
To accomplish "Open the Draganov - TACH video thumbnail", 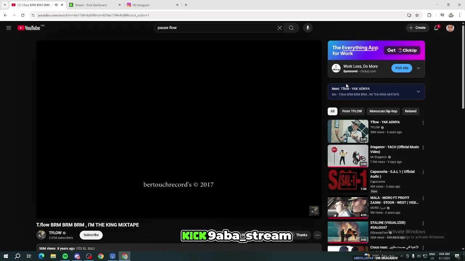I will 348,156.
